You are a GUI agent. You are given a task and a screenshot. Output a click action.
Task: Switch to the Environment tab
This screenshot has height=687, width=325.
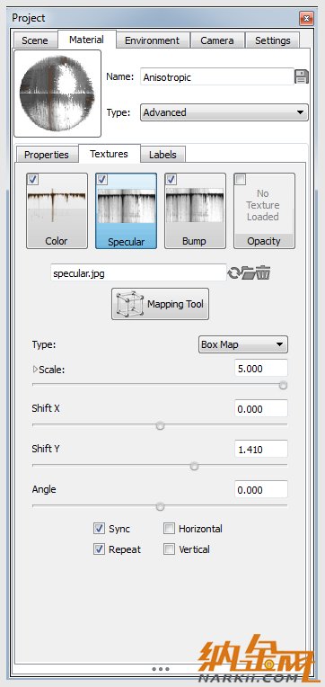152,40
